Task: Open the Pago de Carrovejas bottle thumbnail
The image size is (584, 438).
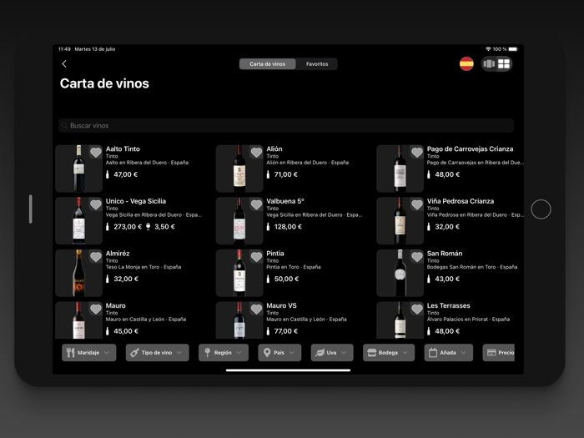Action: click(400, 169)
